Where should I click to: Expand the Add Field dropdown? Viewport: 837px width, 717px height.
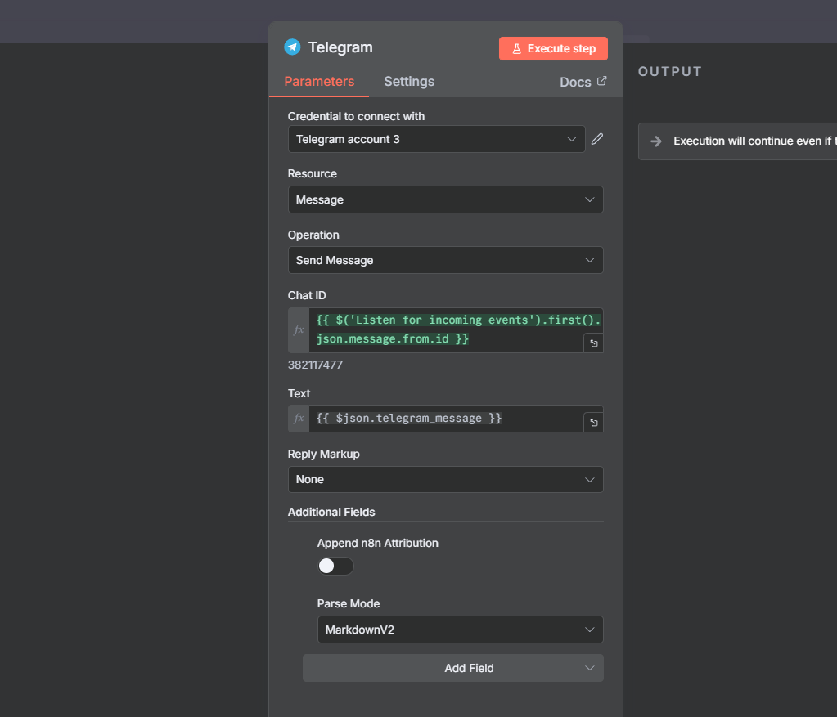coord(453,668)
